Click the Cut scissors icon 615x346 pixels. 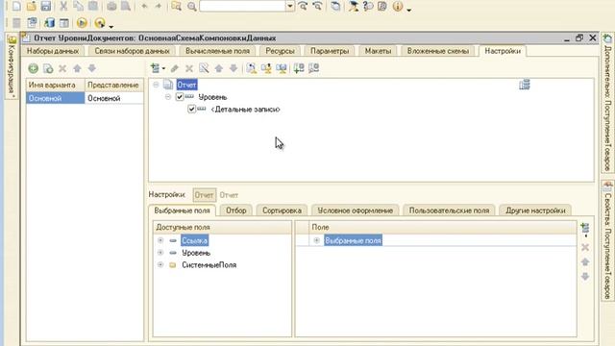click(x=63, y=6)
